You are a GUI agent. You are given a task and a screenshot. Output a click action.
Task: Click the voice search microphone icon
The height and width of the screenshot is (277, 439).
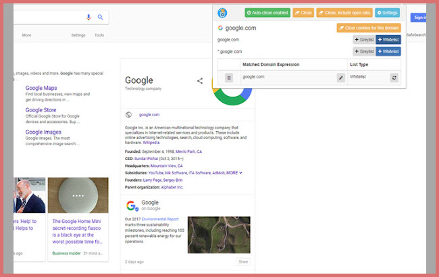coord(88,18)
